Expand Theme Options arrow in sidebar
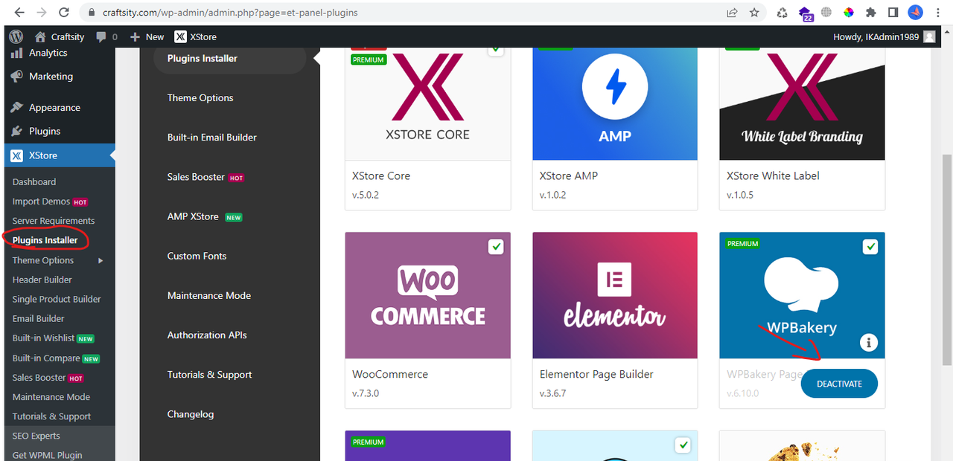The image size is (953, 461). click(x=101, y=260)
